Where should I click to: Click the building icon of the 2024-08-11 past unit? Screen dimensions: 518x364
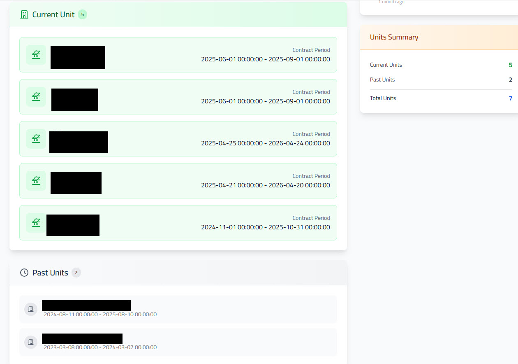tap(31, 309)
